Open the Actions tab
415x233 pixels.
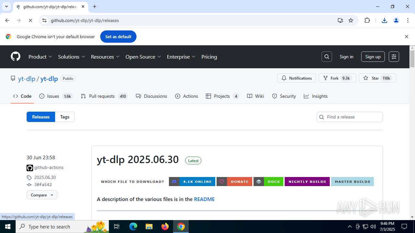pyautogui.click(x=186, y=96)
